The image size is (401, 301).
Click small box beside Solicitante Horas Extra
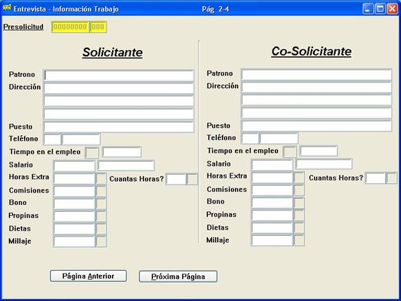101,178
